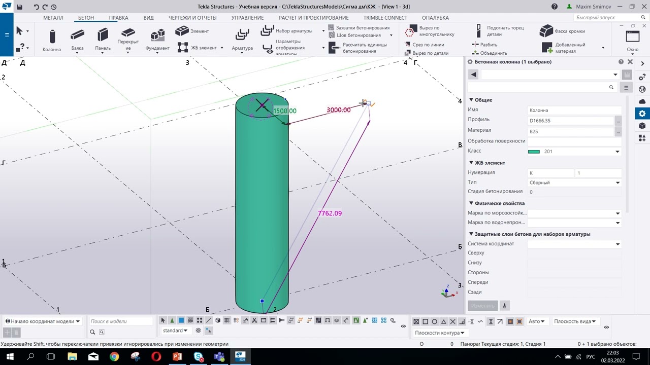
Task: Open the properties gear in right sidebar
Action: [642, 114]
